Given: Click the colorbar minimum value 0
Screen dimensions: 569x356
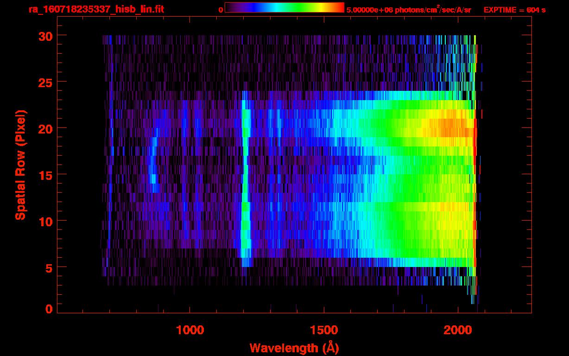Looking at the screenshot, I should pos(221,10).
